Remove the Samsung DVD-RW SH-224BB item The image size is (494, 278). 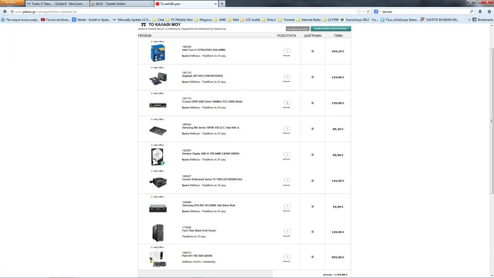point(312,206)
